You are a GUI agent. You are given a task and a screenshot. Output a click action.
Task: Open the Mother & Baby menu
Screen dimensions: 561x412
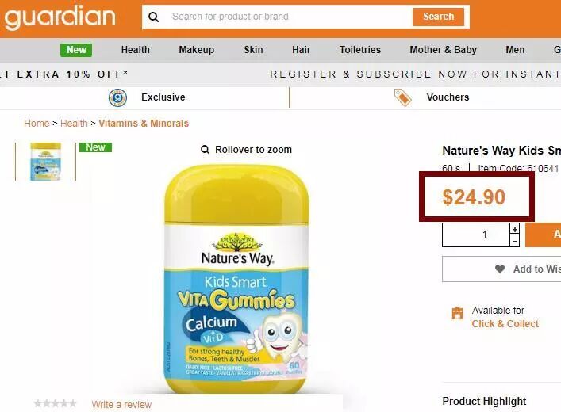point(443,50)
